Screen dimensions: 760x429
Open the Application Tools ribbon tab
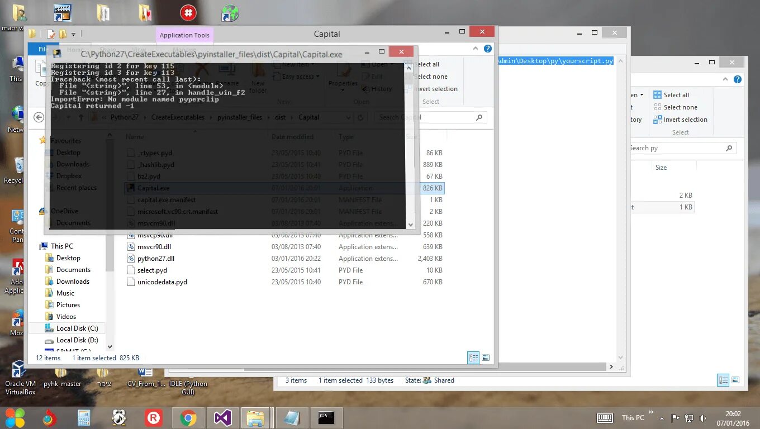click(184, 35)
